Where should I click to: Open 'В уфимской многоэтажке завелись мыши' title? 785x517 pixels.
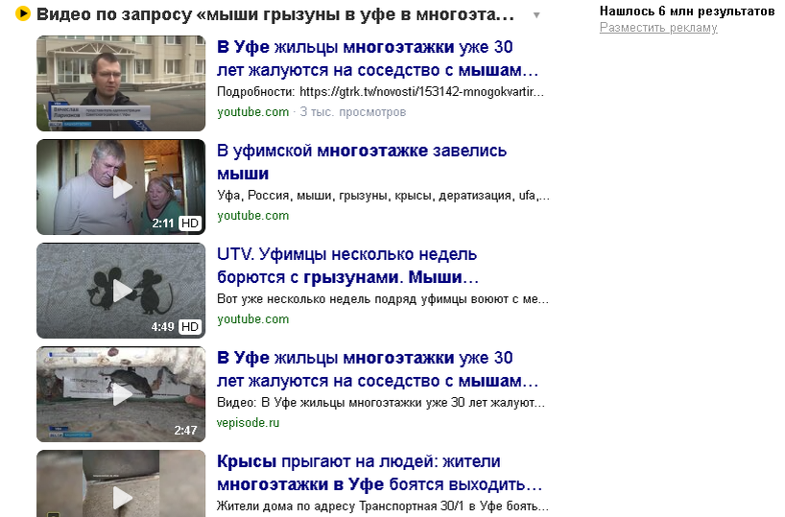pos(362,162)
